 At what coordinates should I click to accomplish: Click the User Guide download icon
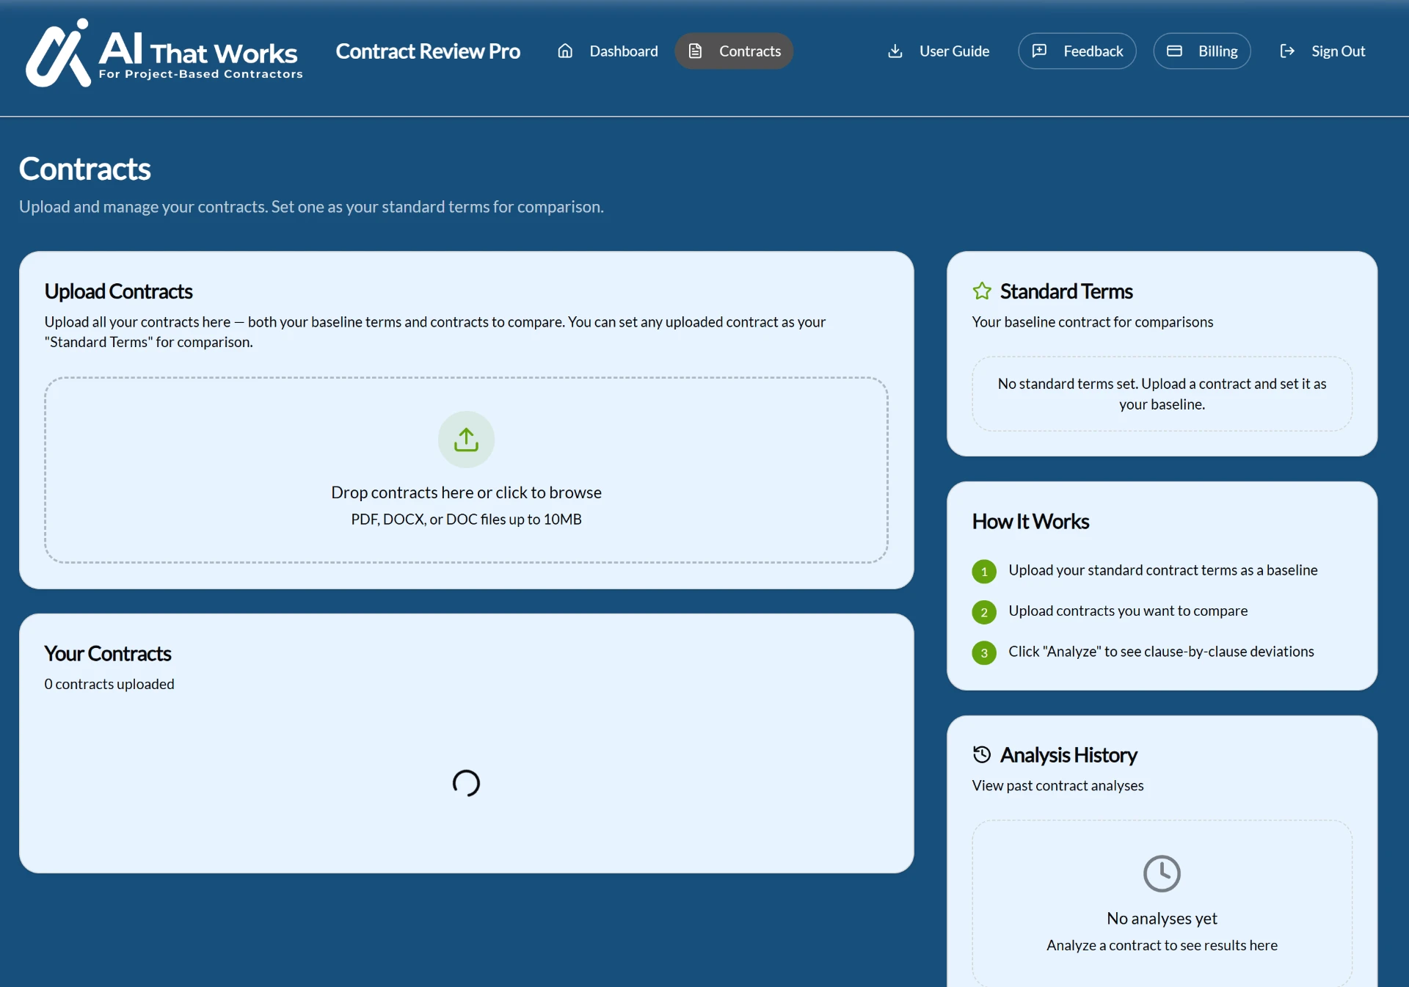tap(895, 51)
